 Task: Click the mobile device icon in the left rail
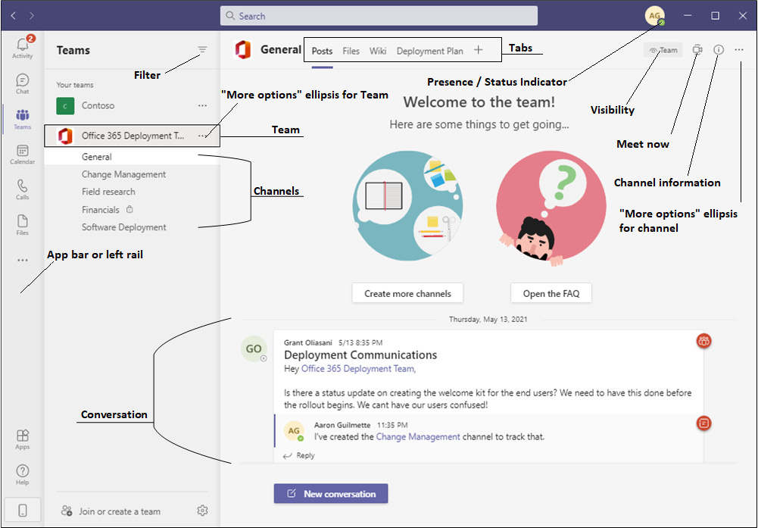pos(22,510)
